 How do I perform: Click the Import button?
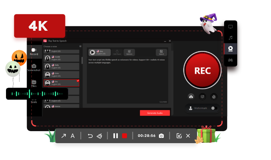point(161,52)
